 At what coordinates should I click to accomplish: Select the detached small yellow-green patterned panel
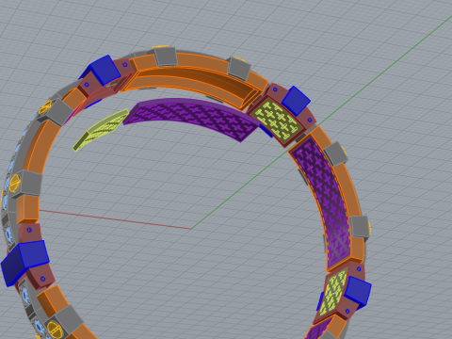tap(101, 129)
